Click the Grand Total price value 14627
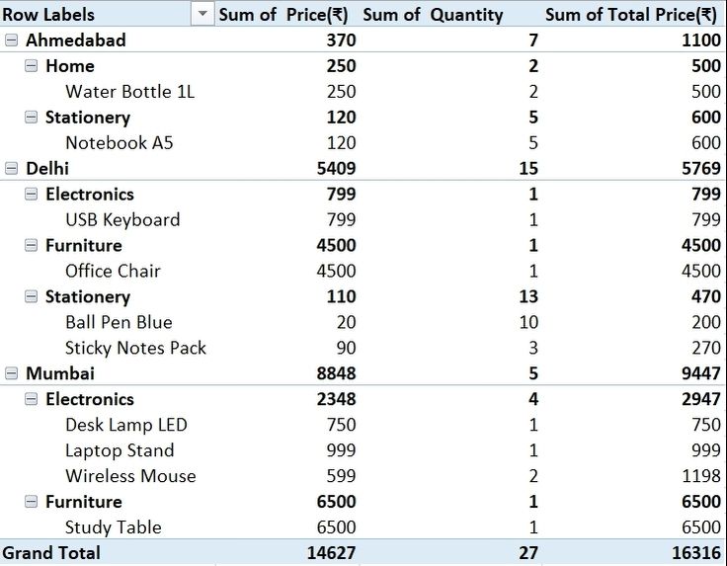This screenshot has width=727, height=566. tap(331, 553)
